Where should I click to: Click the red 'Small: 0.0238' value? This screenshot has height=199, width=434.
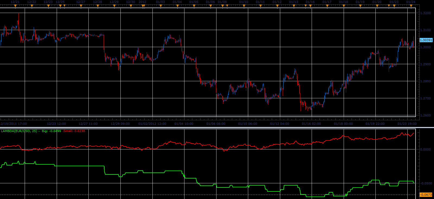point(74,131)
